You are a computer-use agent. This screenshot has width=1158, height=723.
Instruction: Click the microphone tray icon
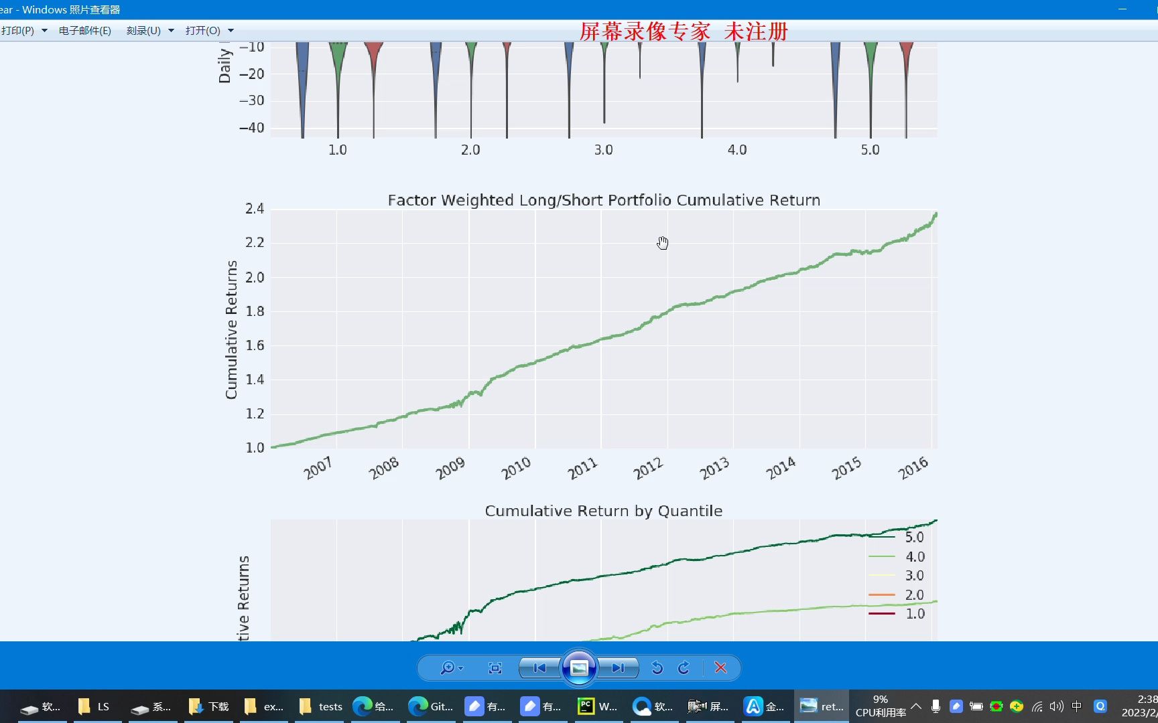tap(936, 706)
